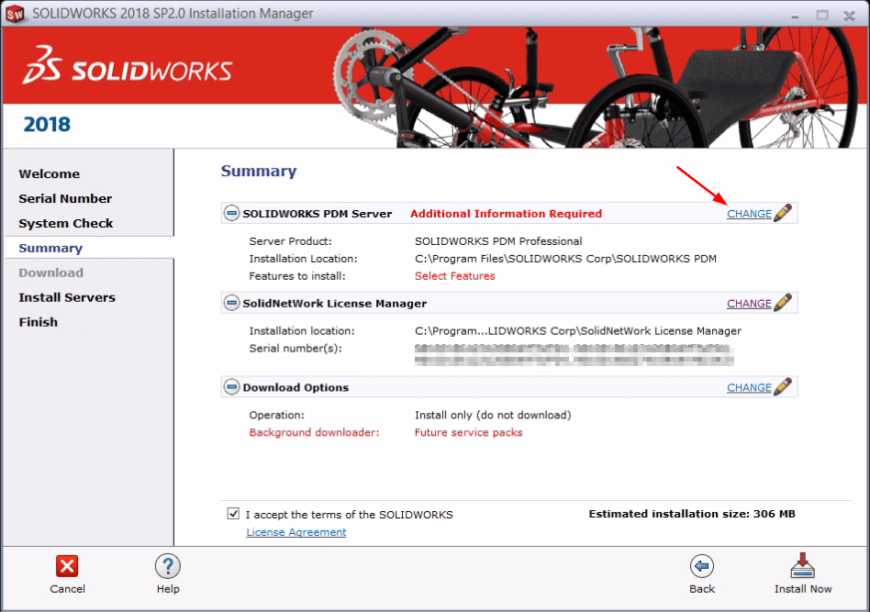Select the System Check step
The width and height of the screenshot is (870, 612).
click(65, 223)
